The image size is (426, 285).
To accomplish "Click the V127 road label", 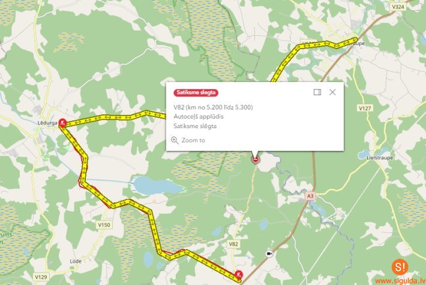I will point(365,108).
